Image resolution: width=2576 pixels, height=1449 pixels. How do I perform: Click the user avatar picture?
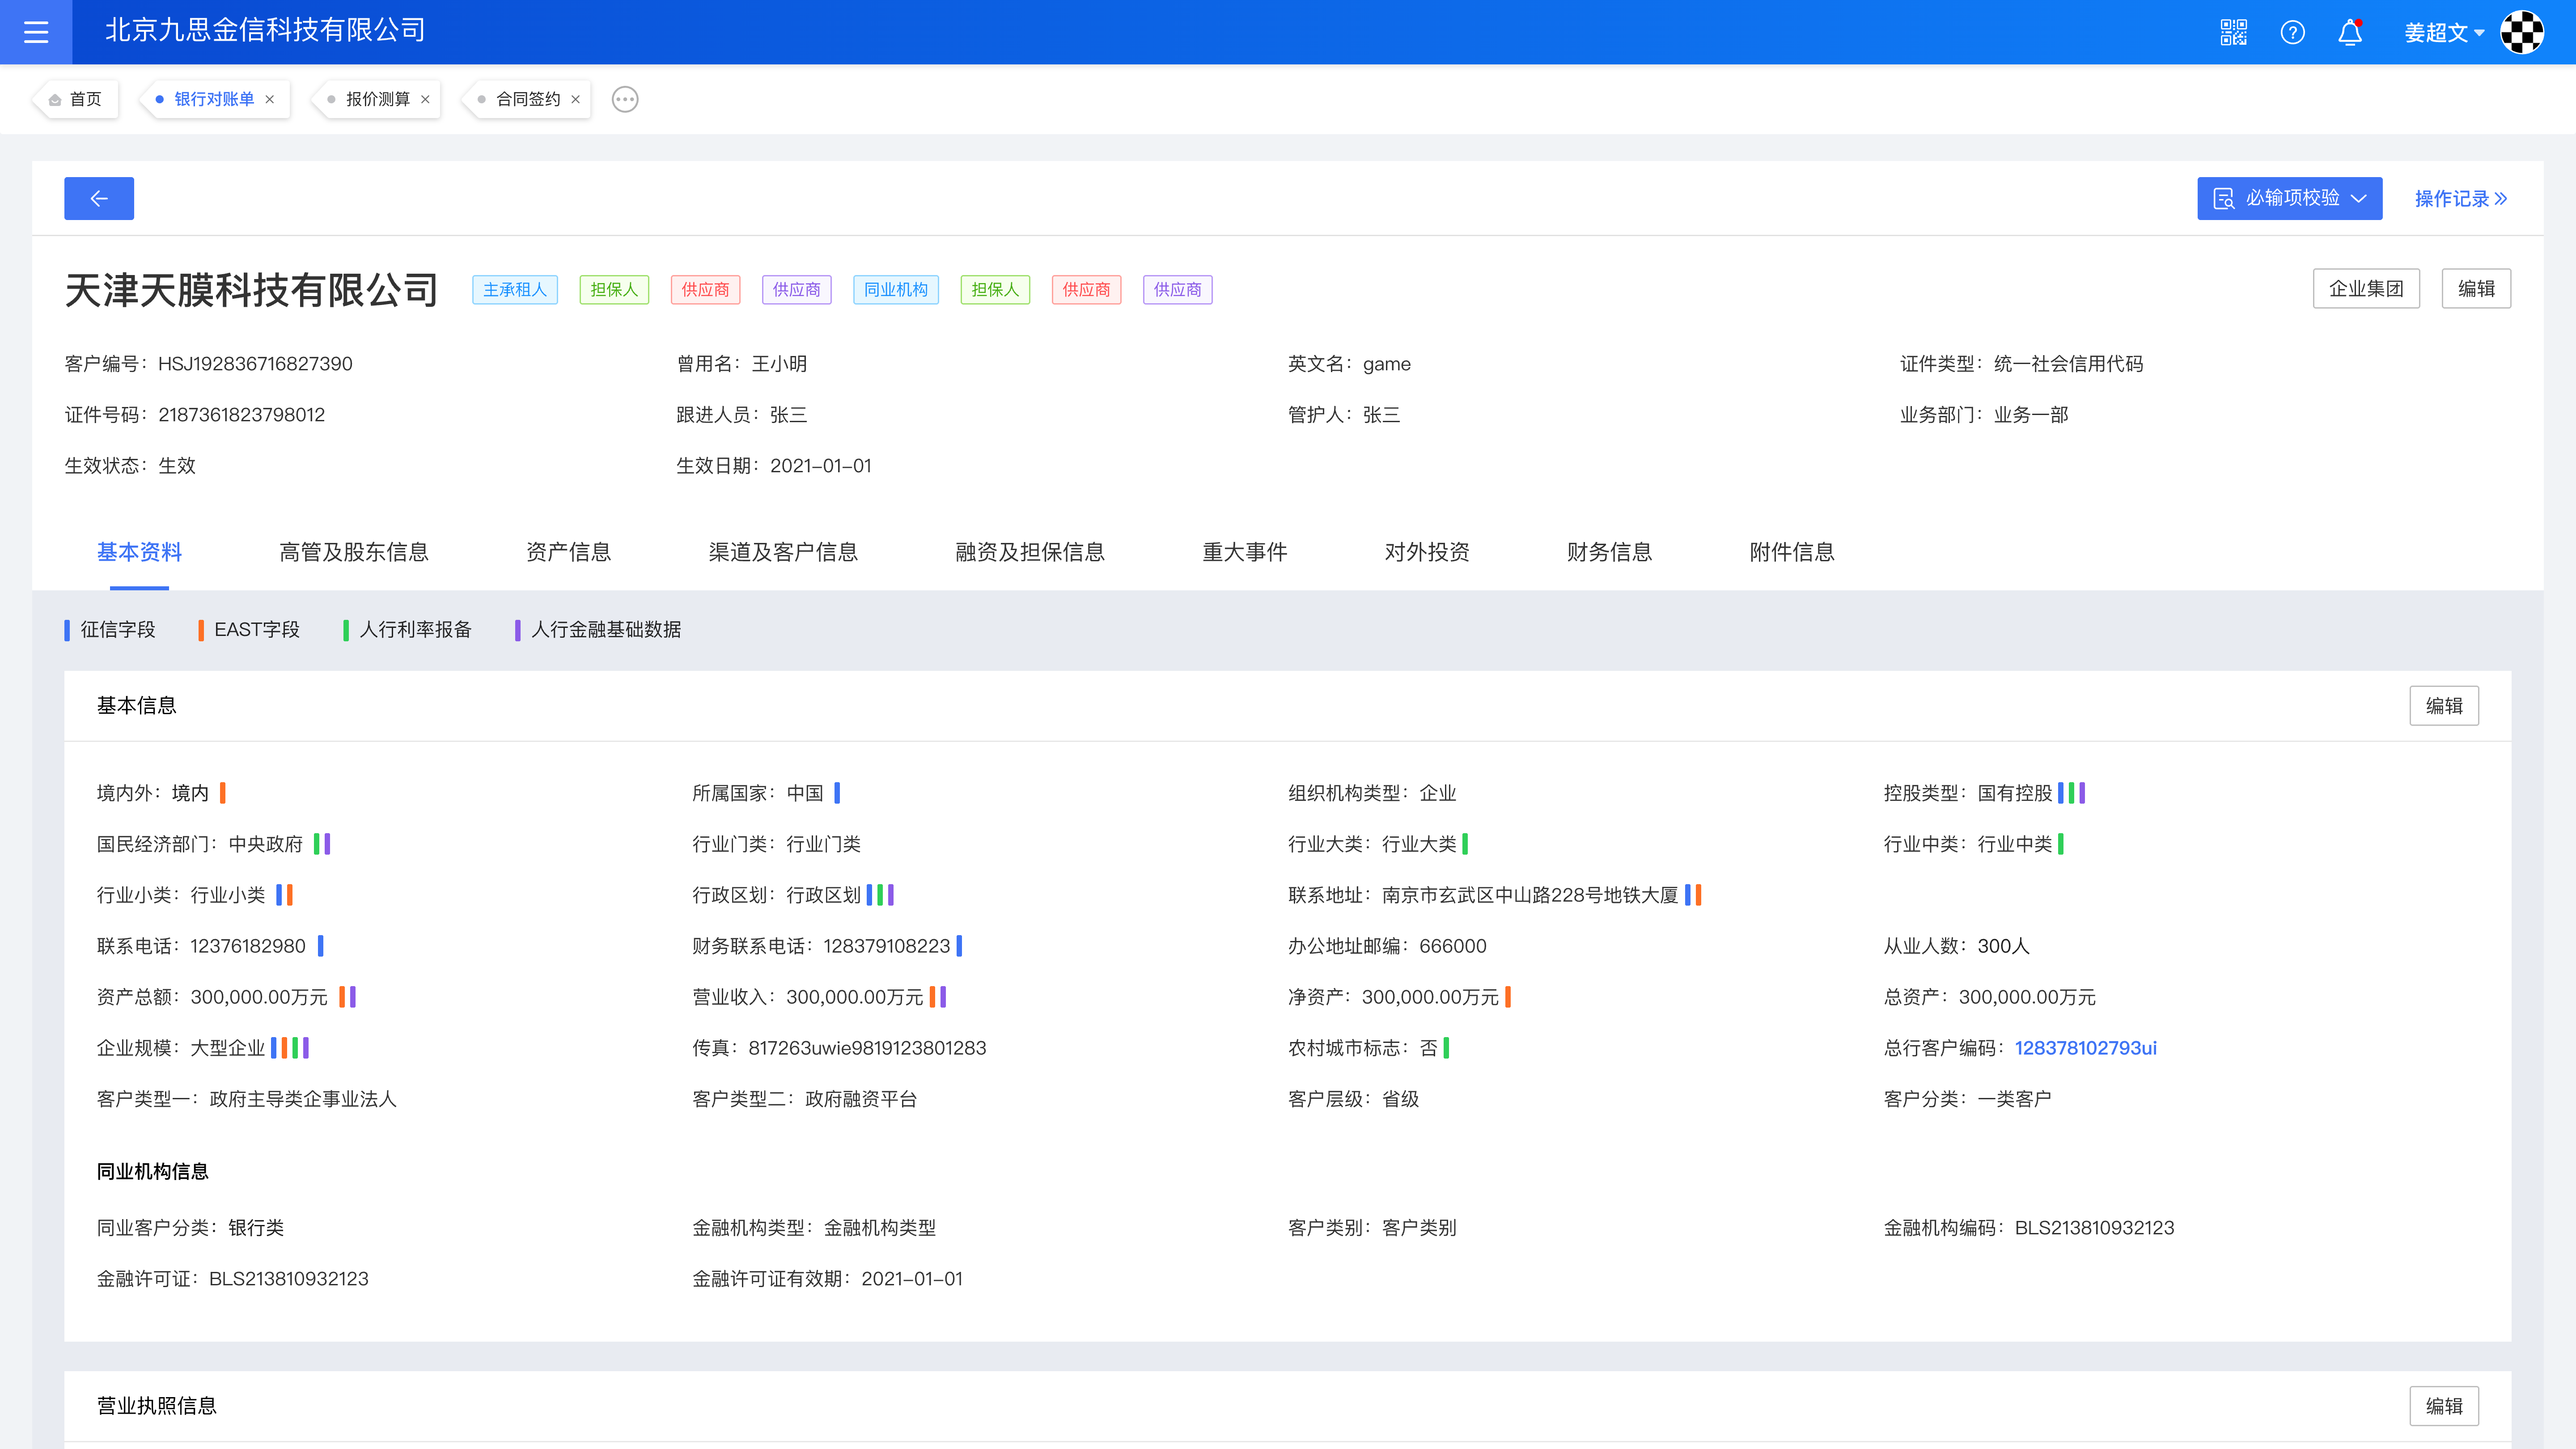click(x=2523, y=32)
